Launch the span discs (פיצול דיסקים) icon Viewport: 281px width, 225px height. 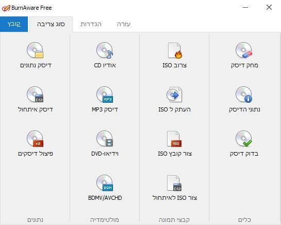click(35, 139)
